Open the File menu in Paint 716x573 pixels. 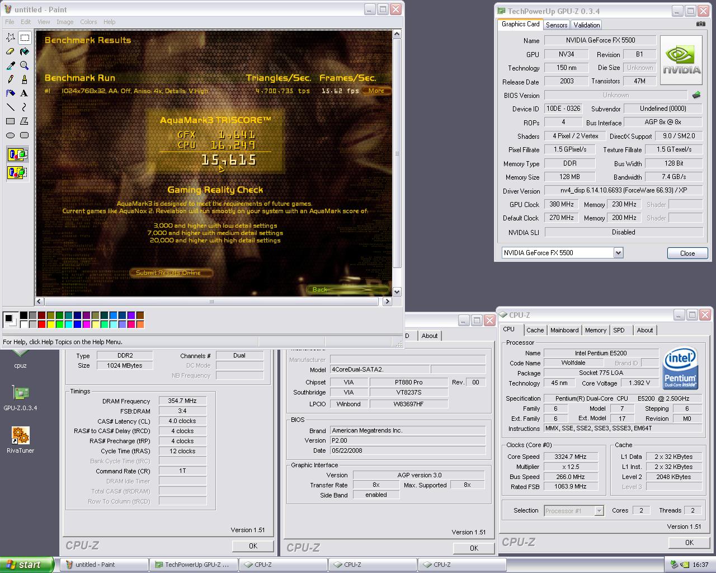10,22
